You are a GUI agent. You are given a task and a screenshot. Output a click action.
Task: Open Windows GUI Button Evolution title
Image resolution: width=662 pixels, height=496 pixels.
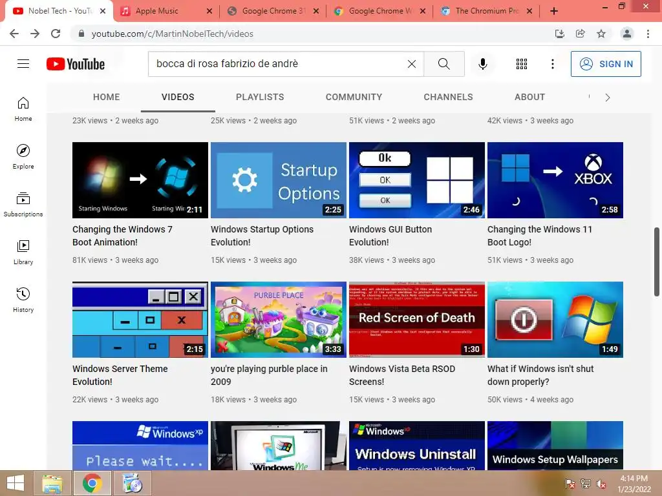click(390, 236)
